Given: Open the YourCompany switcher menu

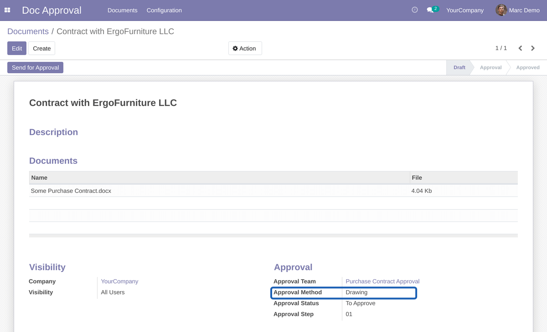Looking at the screenshot, I should coord(464,10).
